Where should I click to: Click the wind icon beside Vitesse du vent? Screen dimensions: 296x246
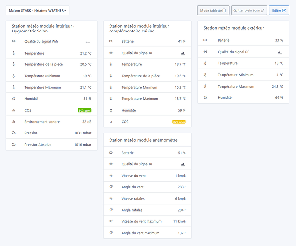tap(111, 176)
